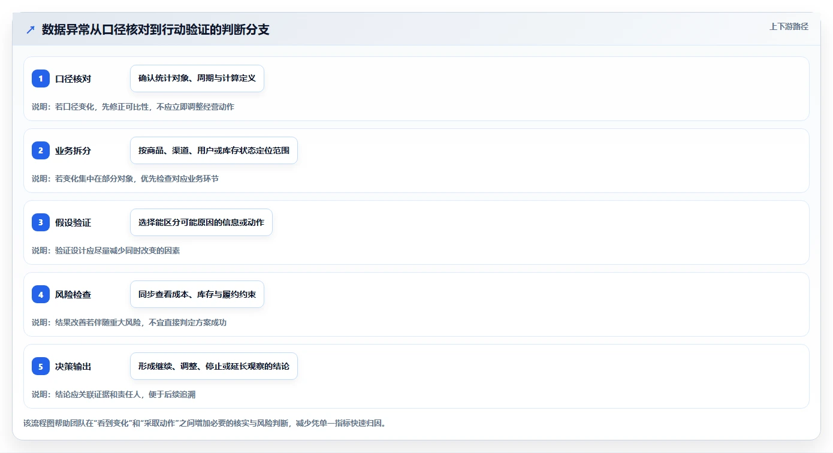Click the 选择能区分可能原因的信息或动作 box
This screenshot has height=453, width=833.
[201, 222]
